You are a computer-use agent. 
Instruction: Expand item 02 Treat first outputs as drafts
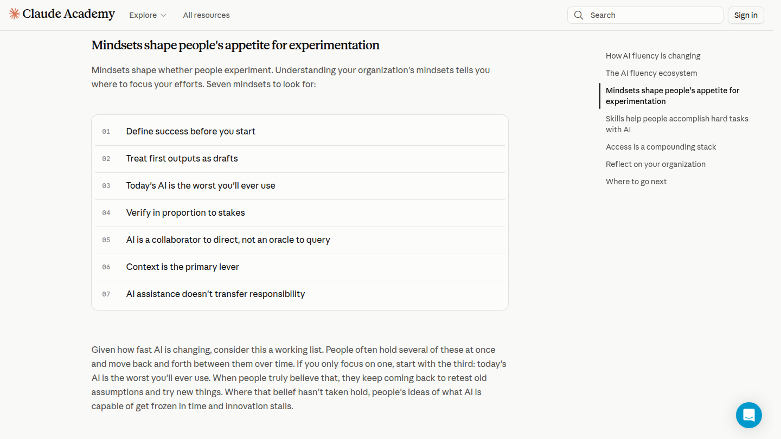[300, 159]
